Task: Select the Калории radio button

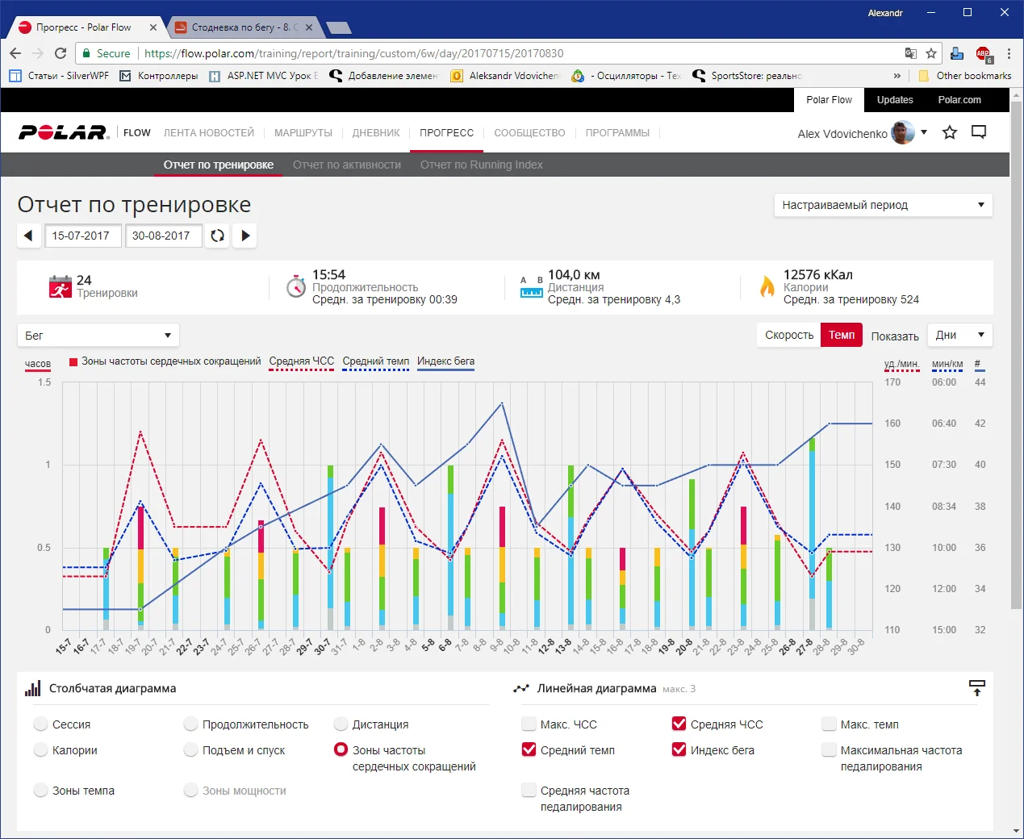Action: point(41,749)
